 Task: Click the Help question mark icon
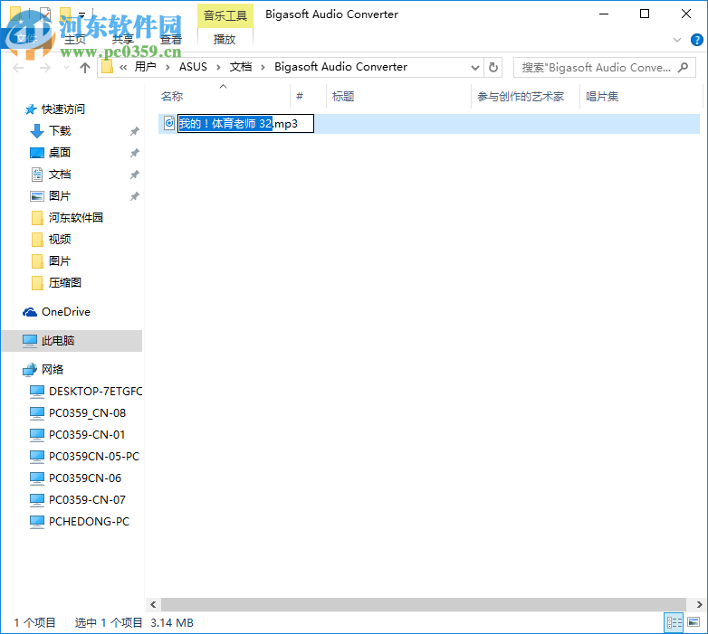(x=697, y=40)
